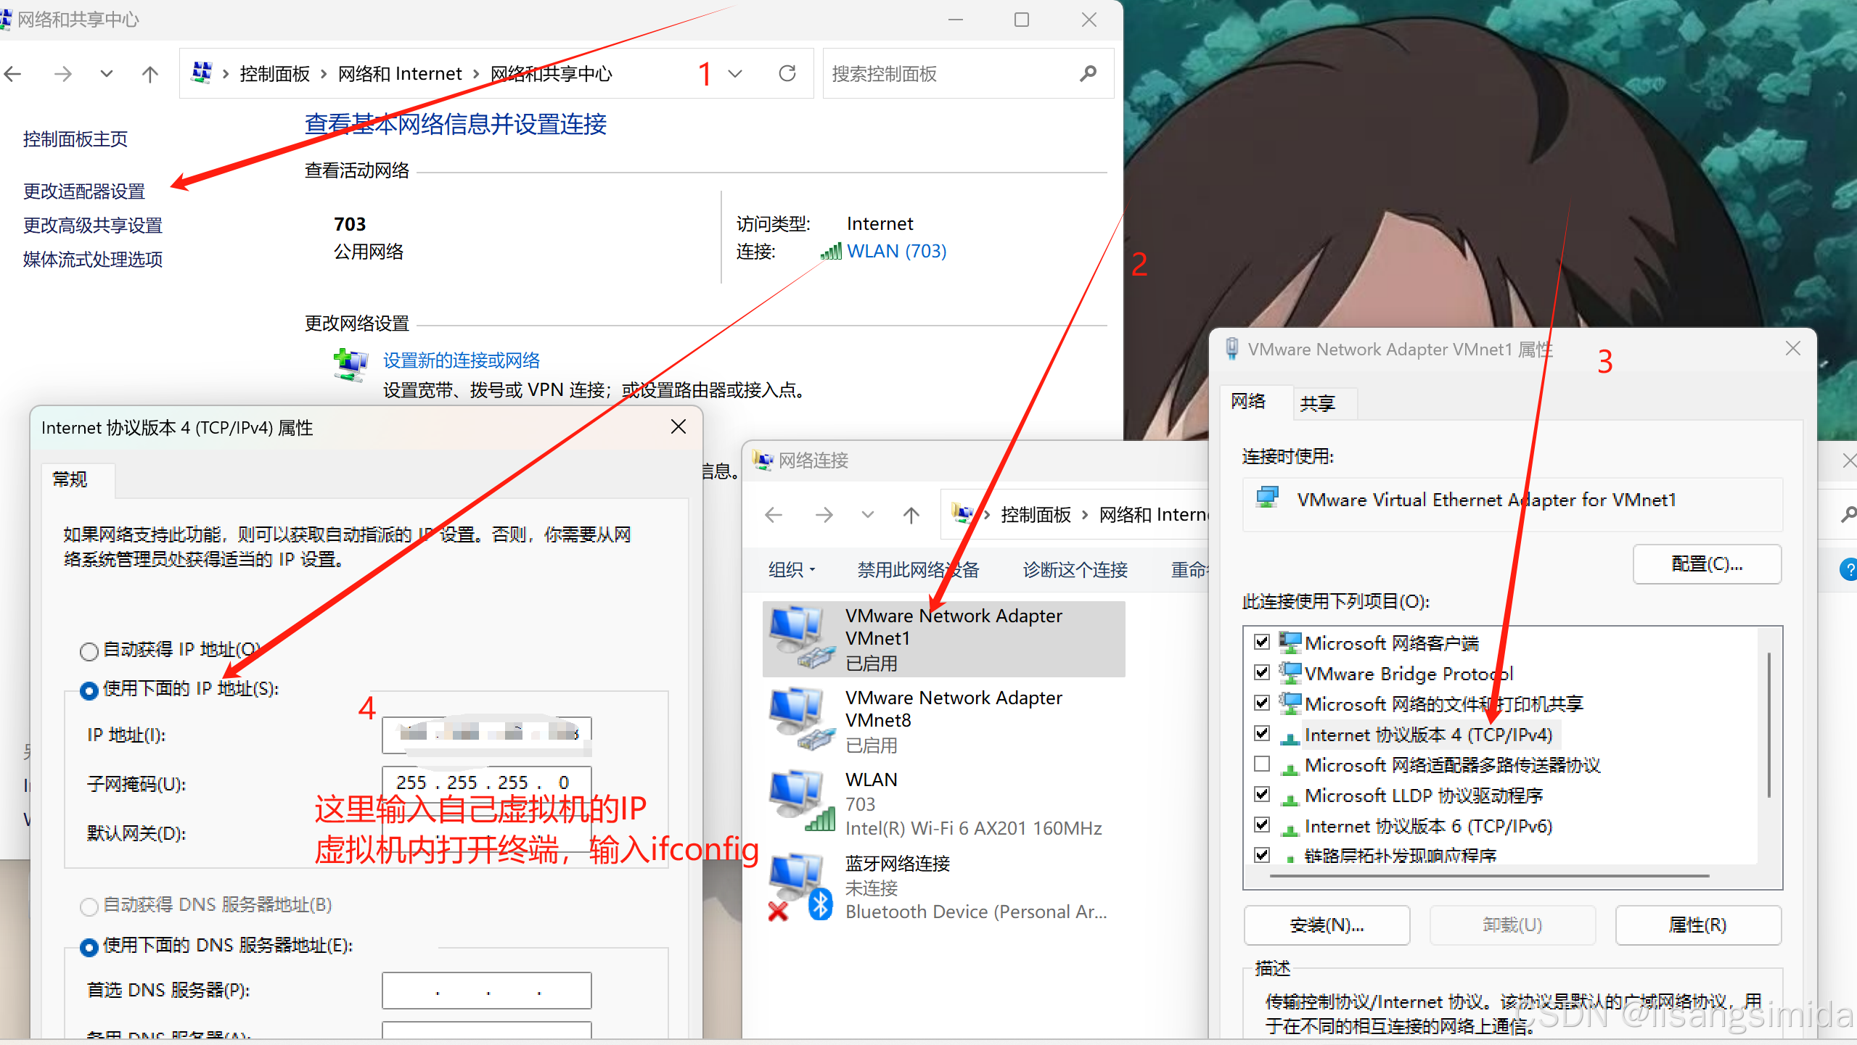Click the refresh icon in address bar

pyautogui.click(x=787, y=73)
